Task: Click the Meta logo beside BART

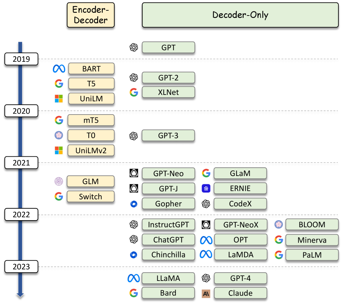Action: pos(59,69)
